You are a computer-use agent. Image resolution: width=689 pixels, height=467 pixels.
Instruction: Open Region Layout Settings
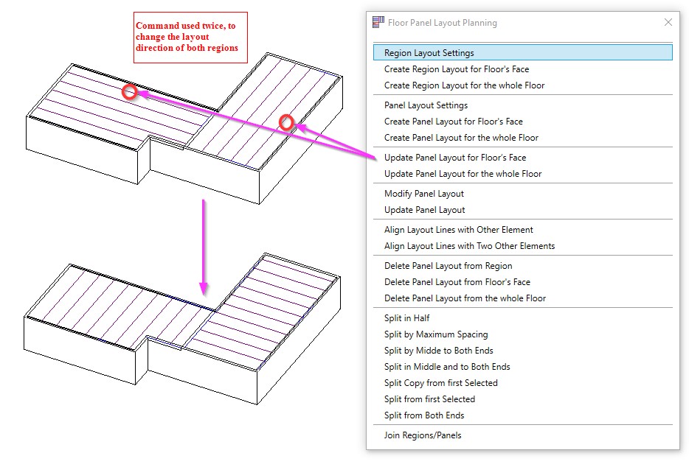pos(429,53)
